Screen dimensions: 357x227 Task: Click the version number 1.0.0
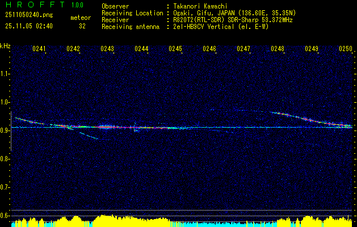(77, 5)
